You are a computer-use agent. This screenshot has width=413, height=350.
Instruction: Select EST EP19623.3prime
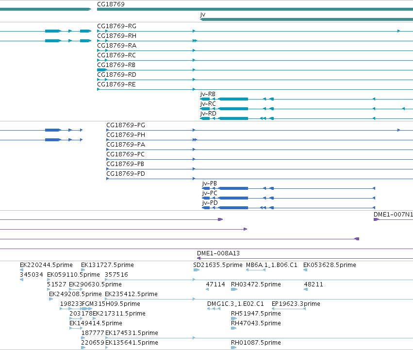click(296, 304)
